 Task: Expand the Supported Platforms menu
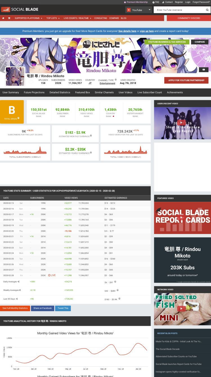pos(28,18)
